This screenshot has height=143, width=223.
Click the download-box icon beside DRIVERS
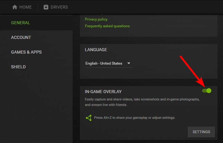(46, 7)
